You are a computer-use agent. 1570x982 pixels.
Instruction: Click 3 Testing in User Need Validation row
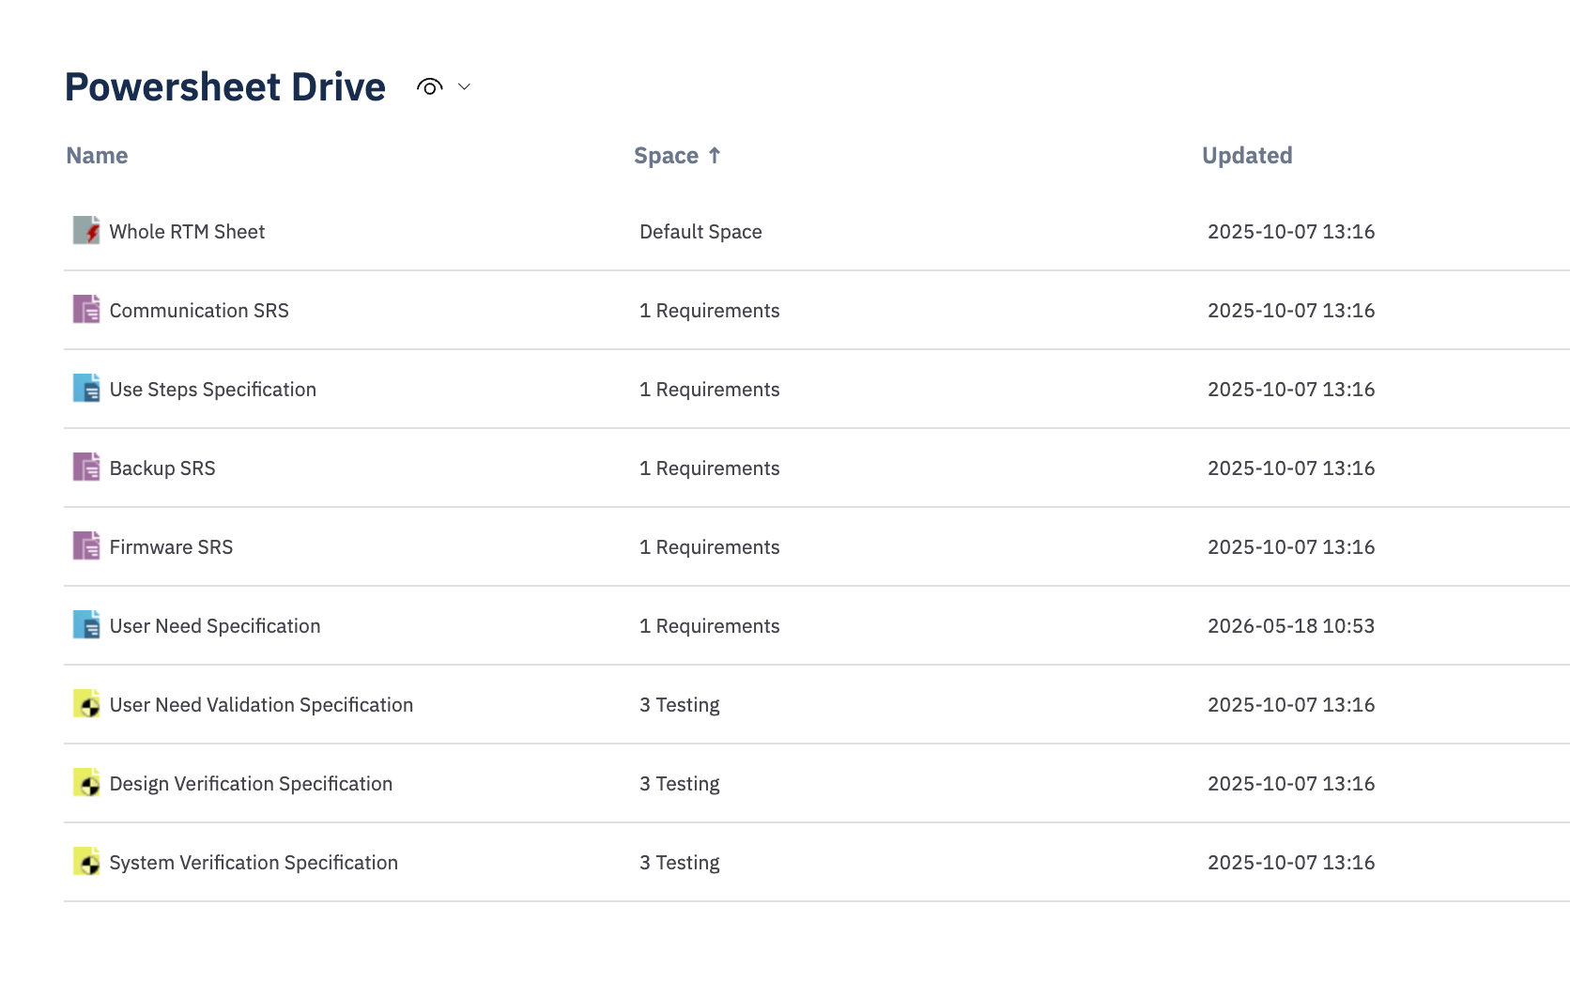pyautogui.click(x=679, y=705)
